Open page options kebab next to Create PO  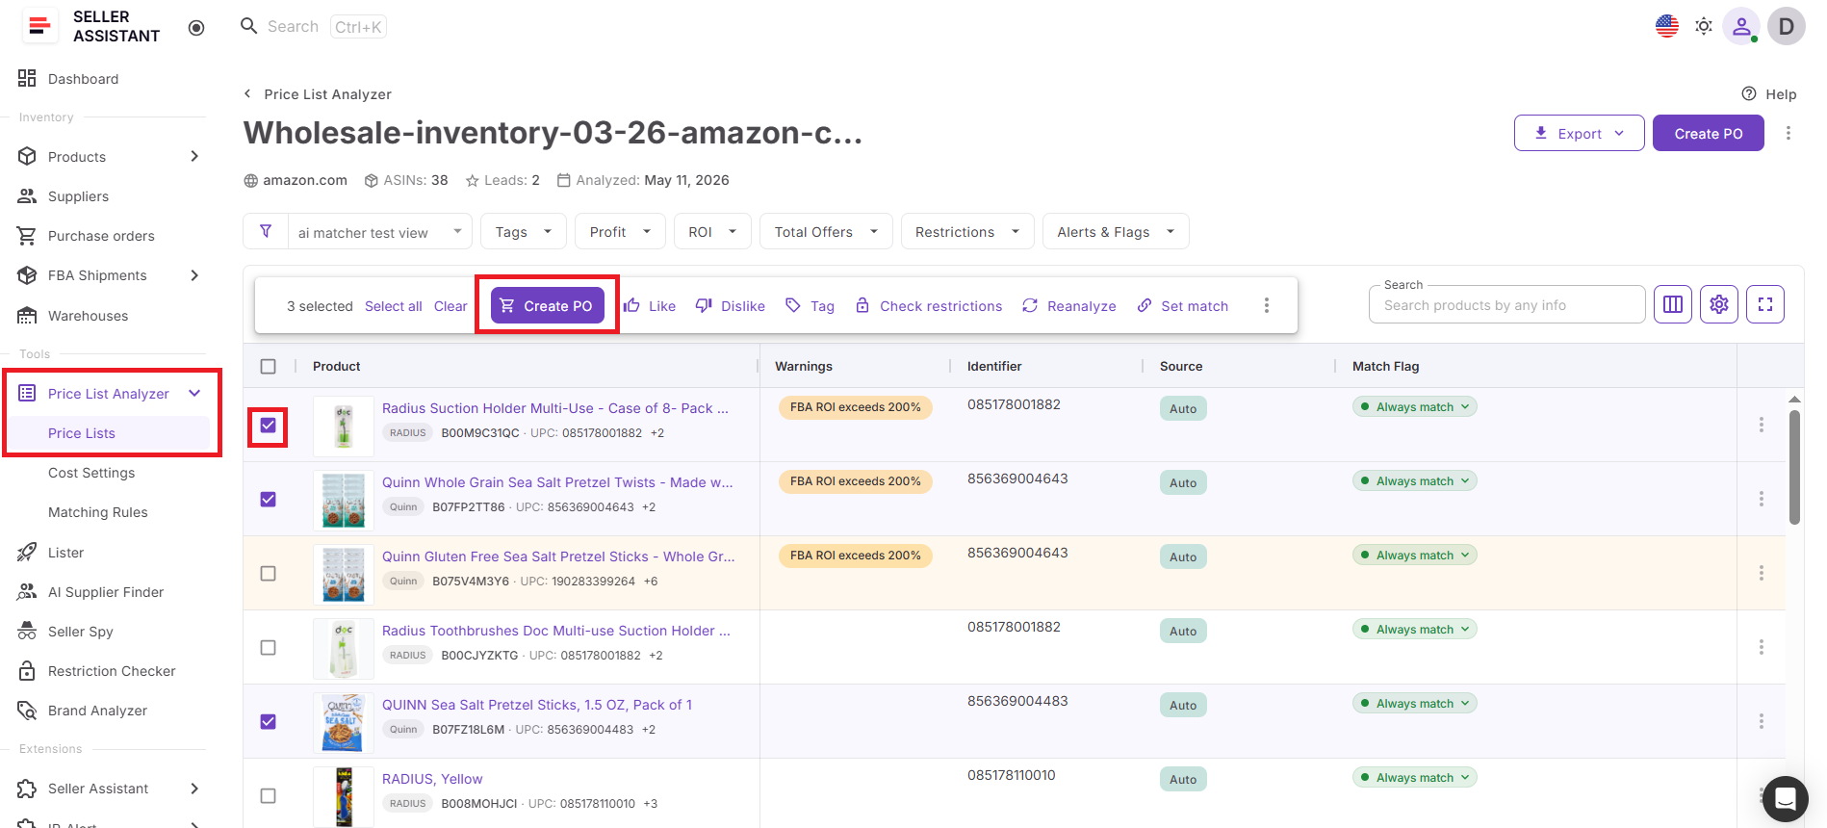(1788, 133)
